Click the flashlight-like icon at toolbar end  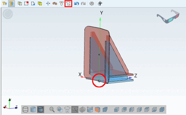100,3
